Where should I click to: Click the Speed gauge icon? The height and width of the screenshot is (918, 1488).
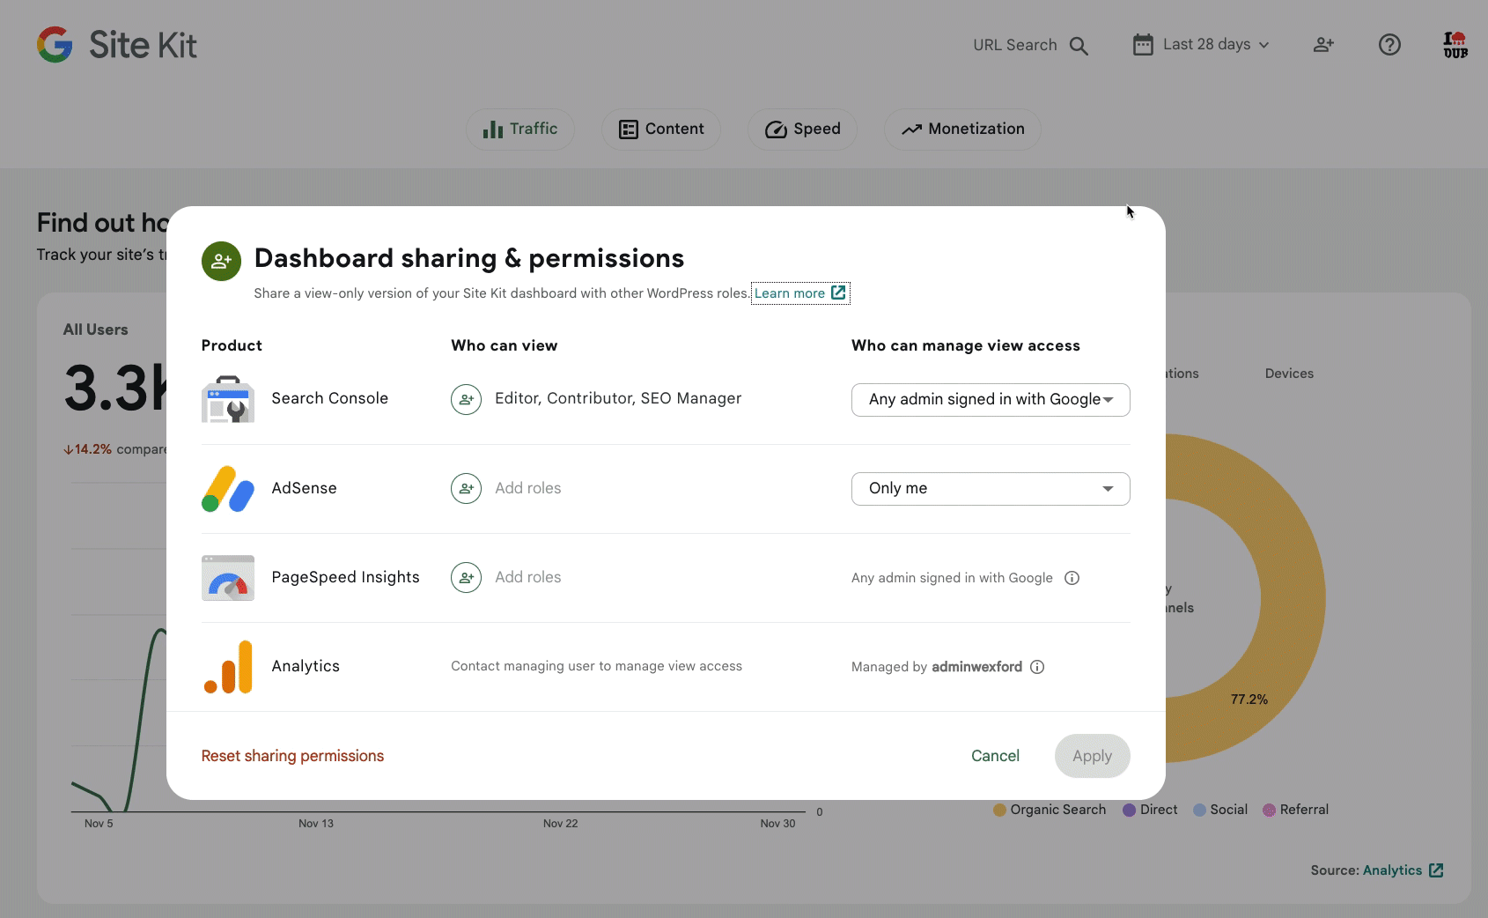[x=776, y=130]
